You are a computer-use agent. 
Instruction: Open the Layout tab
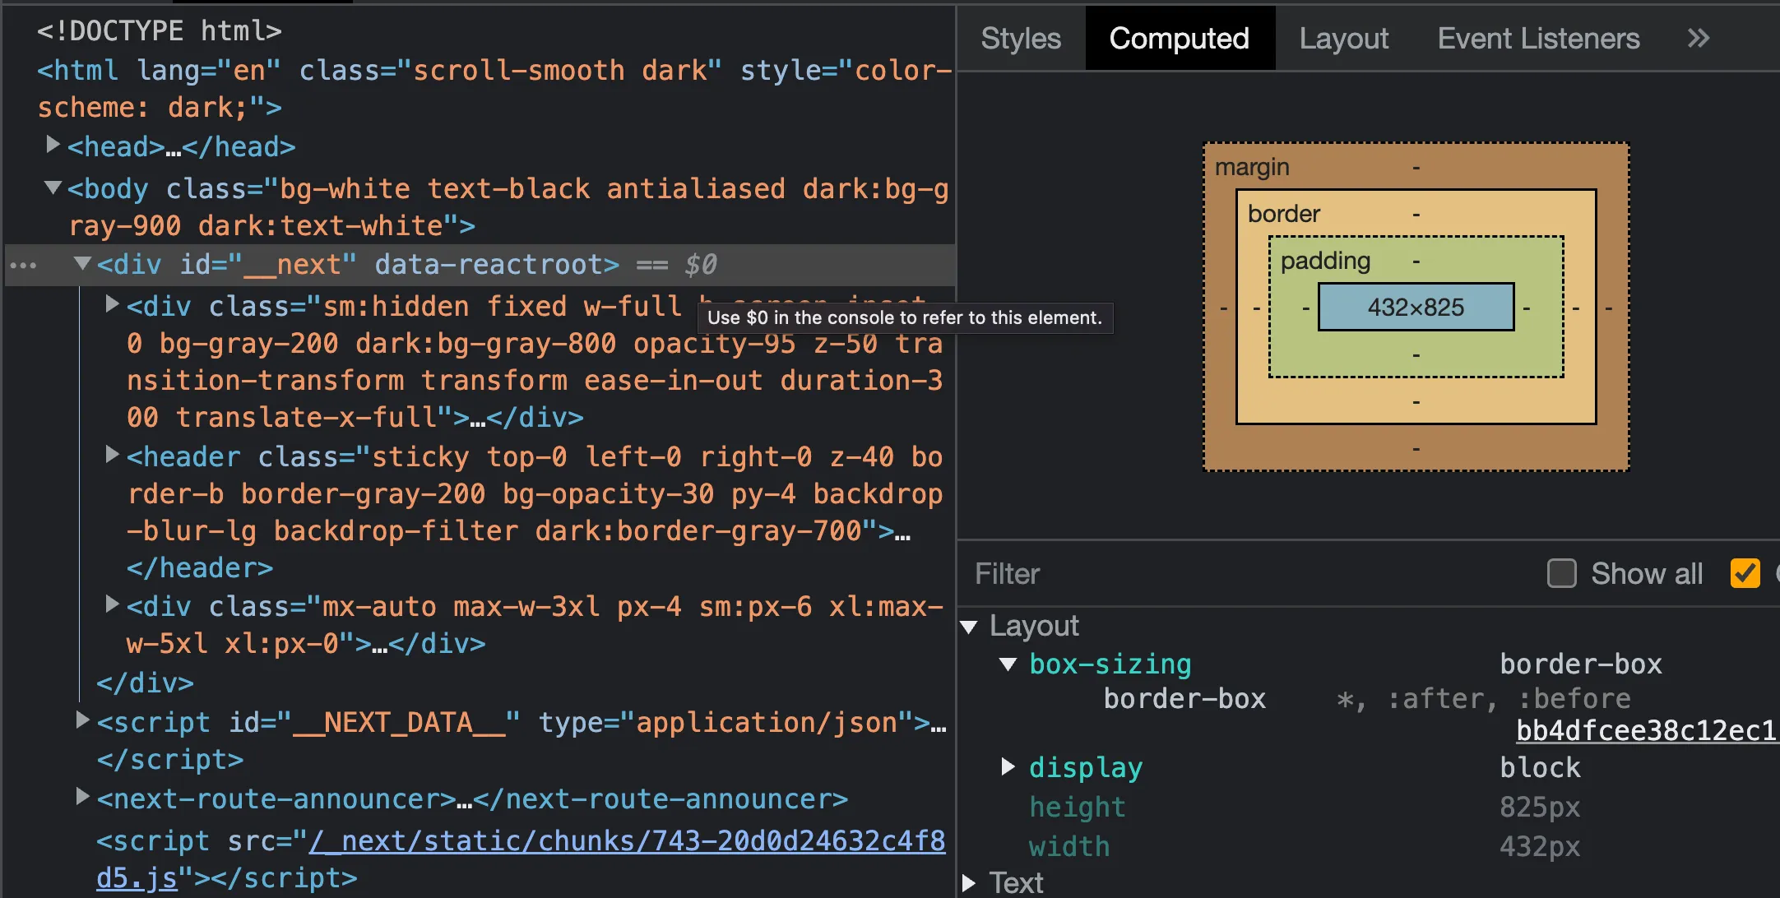(x=1343, y=38)
